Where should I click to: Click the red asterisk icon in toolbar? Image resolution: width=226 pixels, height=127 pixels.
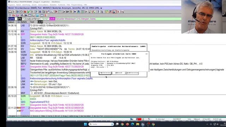pyautogui.click(x=56, y=12)
